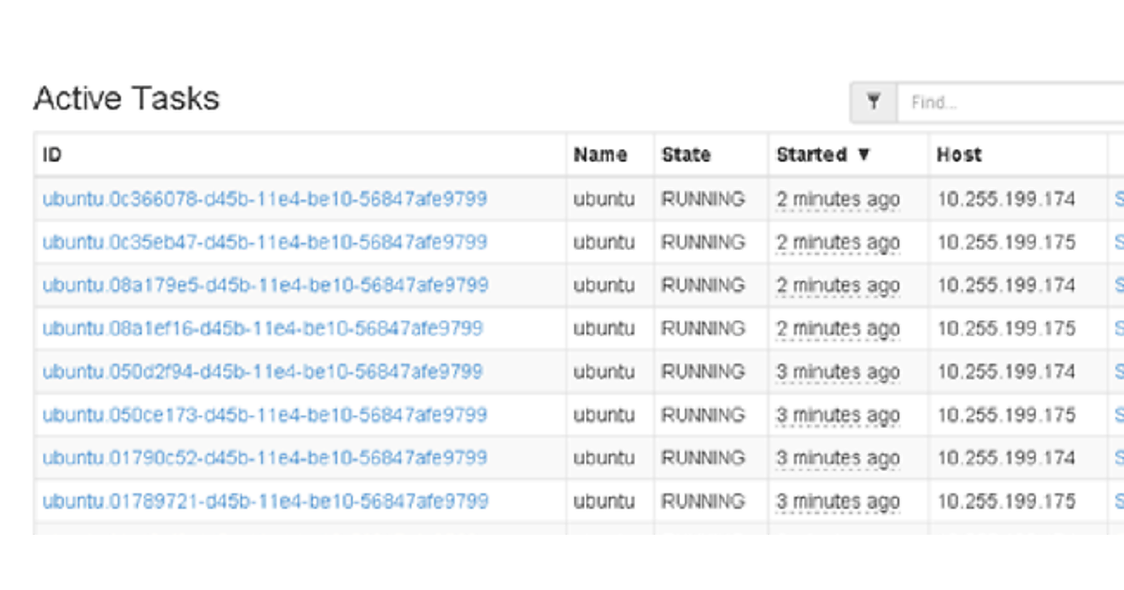Open task ubuntu.050d2f94 link
Screen dimensions: 1124x590
coord(262,371)
